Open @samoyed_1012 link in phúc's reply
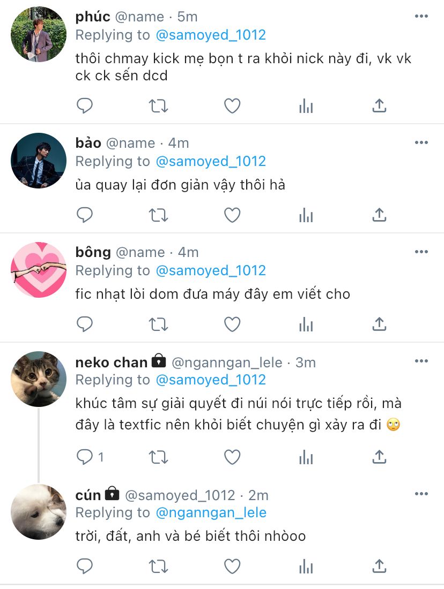 [210, 35]
